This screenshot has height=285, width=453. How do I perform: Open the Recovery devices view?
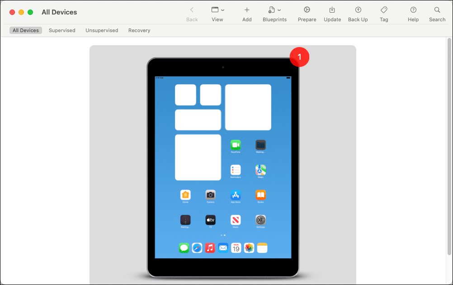tap(139, 30)
